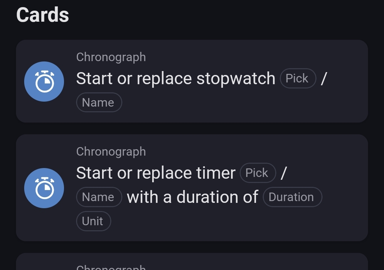This screenshot has height=270, width=384.
Task: Click the Chronograph label above the stopwatch title
Action: [111, 57]
